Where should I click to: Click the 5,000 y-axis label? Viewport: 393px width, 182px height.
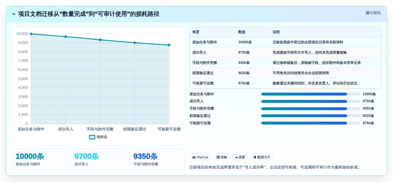click(x=23, y=79)
